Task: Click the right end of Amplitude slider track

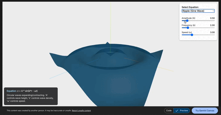Action: 214,21
